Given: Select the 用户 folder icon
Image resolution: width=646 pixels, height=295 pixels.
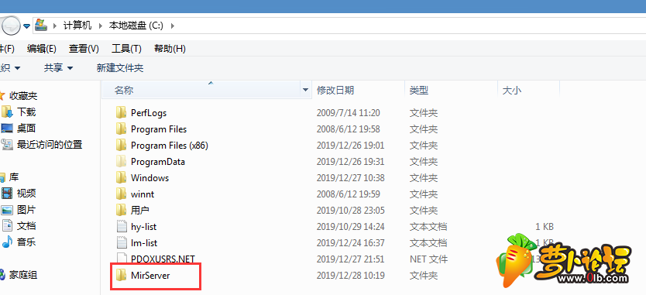Looking at the screenshot, I should tap(121, 210).
